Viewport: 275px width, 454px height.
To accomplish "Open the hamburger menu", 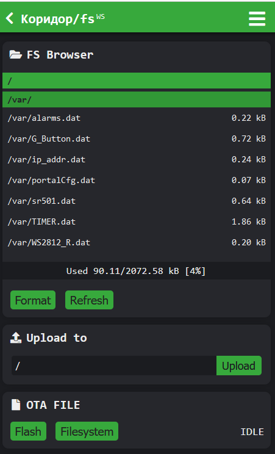I will click(257, 18).
